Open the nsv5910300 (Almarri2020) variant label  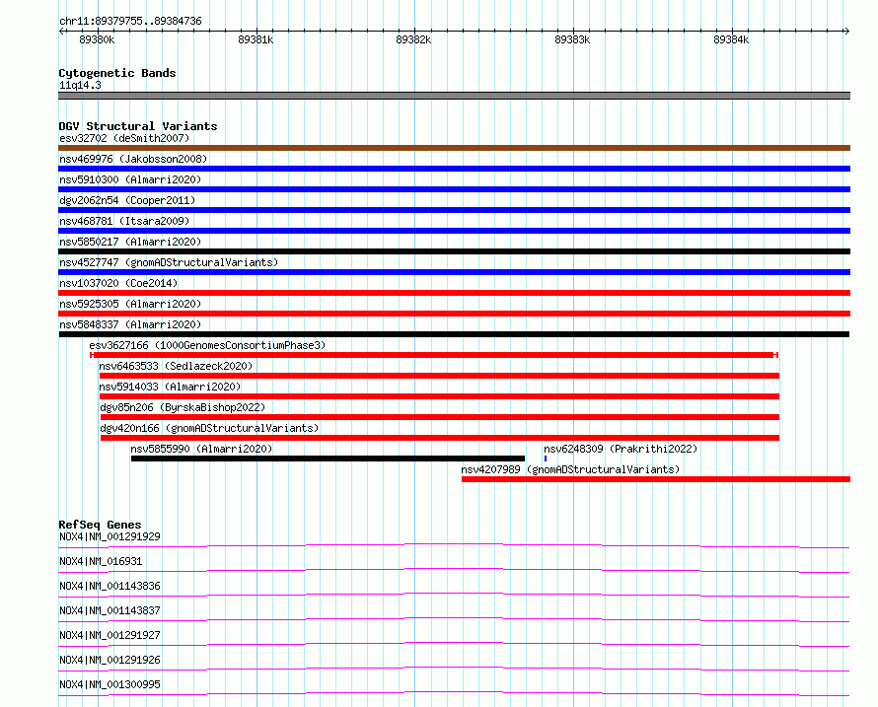pos(130,179)
